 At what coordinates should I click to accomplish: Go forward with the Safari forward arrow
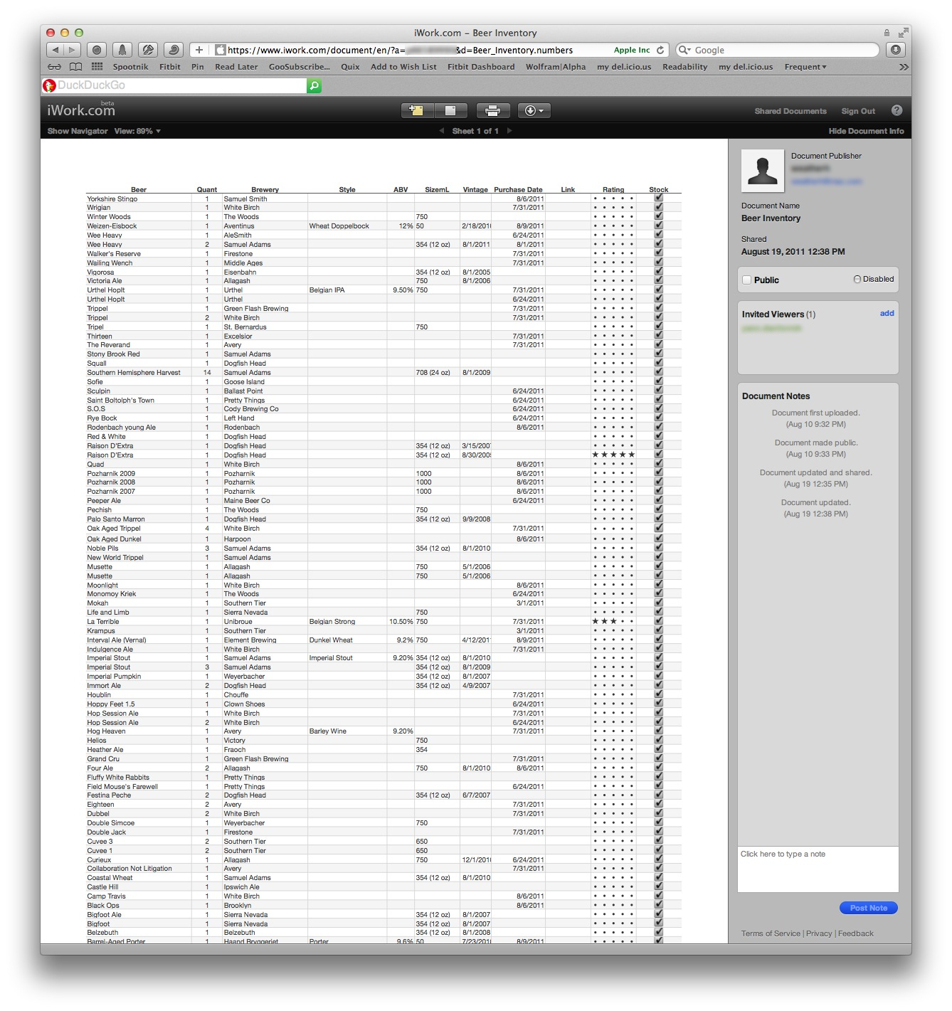coord(72,50)
